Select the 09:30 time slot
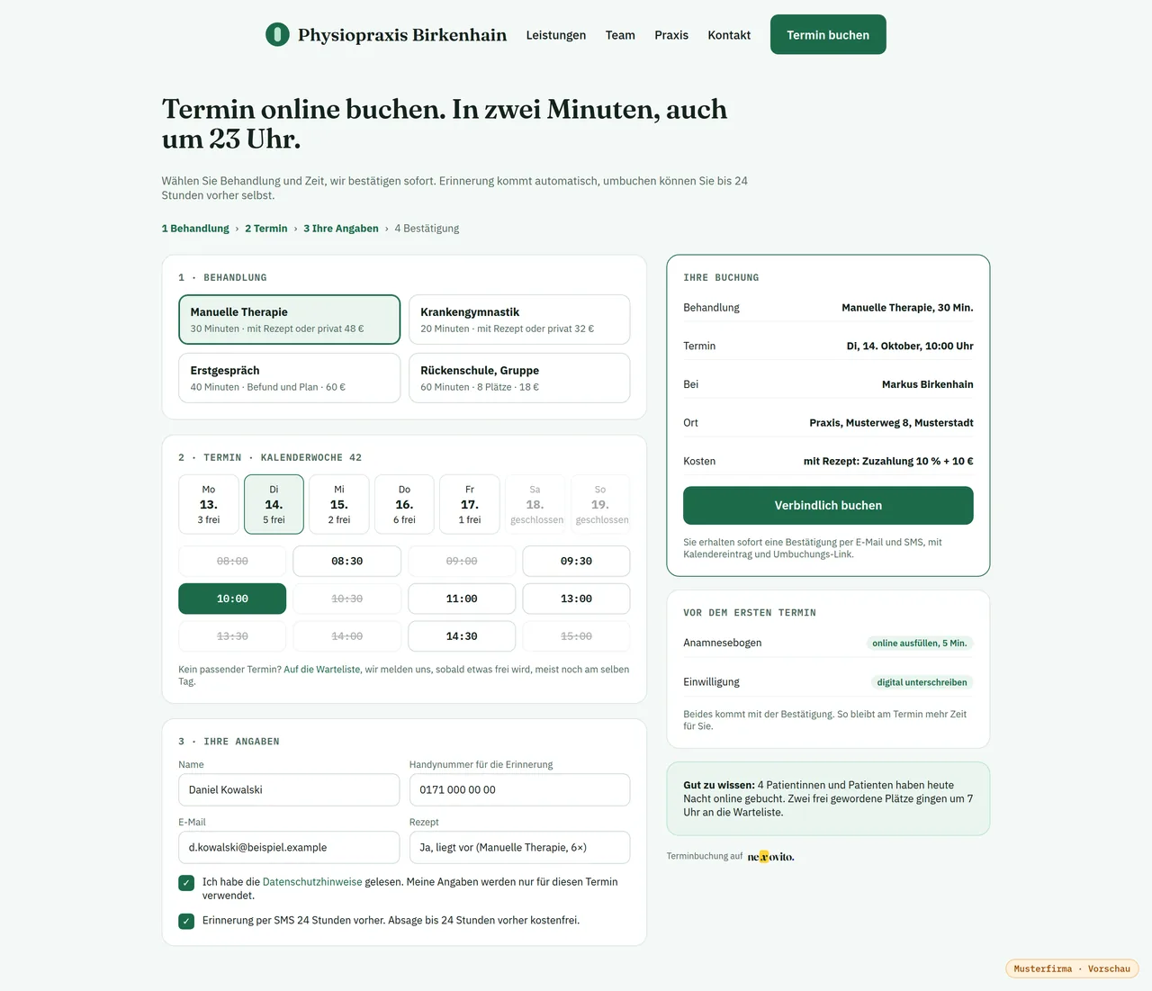Image resolution: width=1152 pixels, height=991 pixels. click(x=576, y=561)
